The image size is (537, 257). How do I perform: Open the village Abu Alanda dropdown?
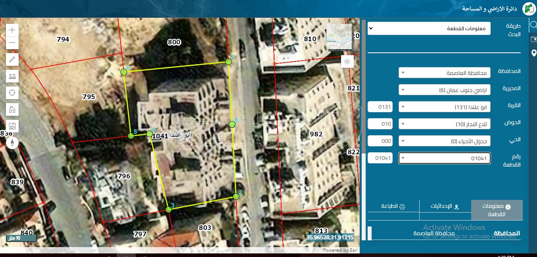pos(444,107)
